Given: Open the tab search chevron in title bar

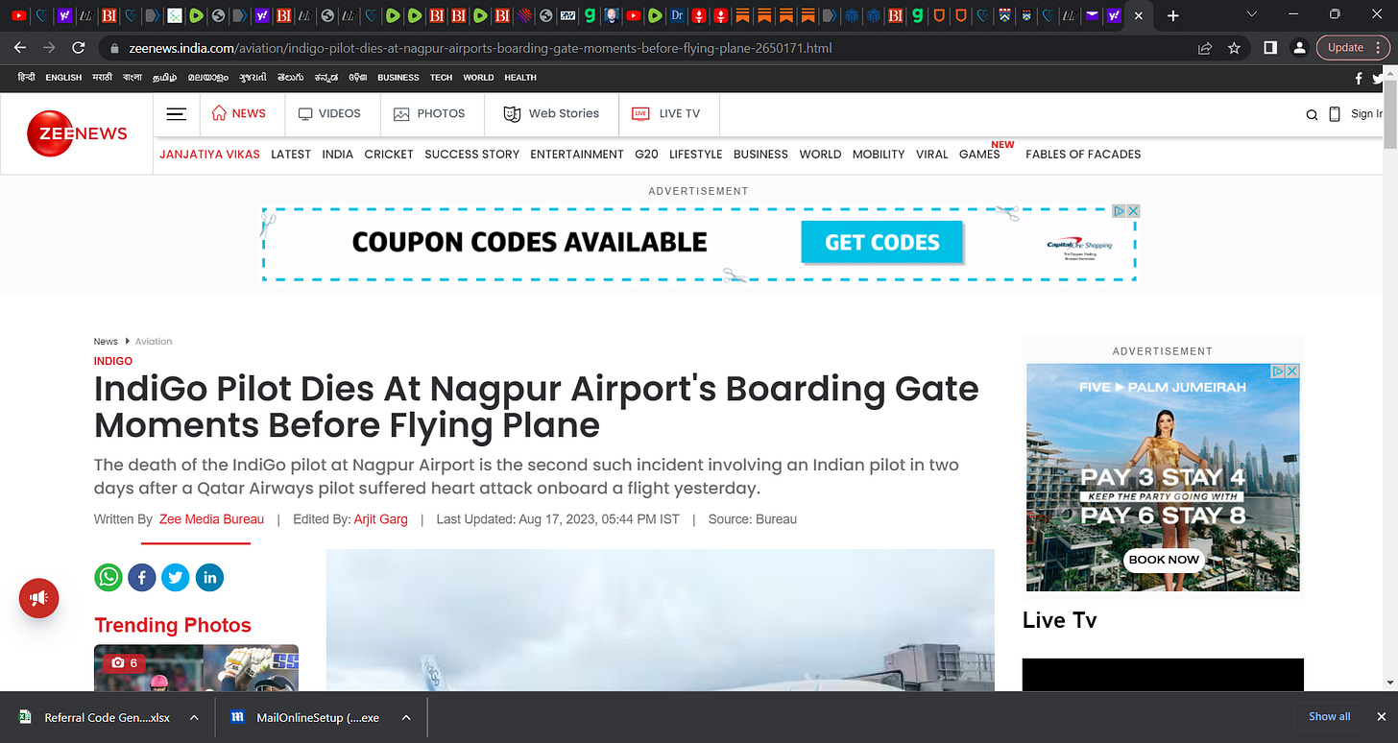Looking at the screenshot, I should tap(1251, 14).
